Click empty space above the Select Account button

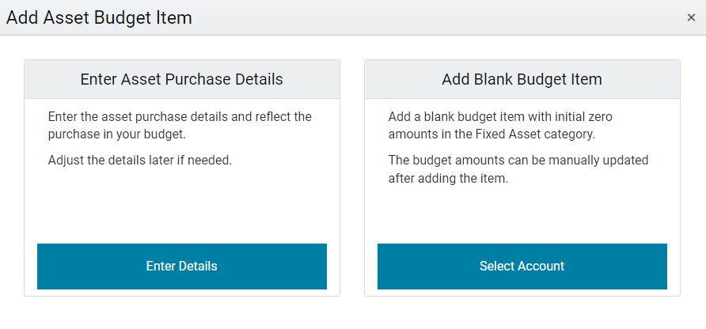pyautogui.click(x=522, y=214)
